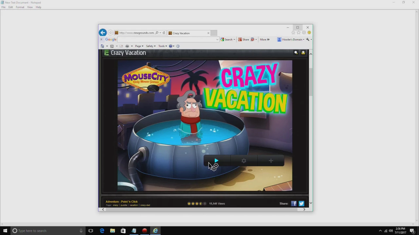Expand the Google search box history dropdown

tap(217, 39)
